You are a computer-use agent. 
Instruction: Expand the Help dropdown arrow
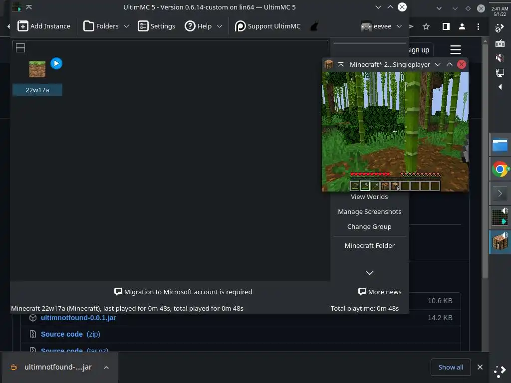pyautogui.click(x=220, y=26)
